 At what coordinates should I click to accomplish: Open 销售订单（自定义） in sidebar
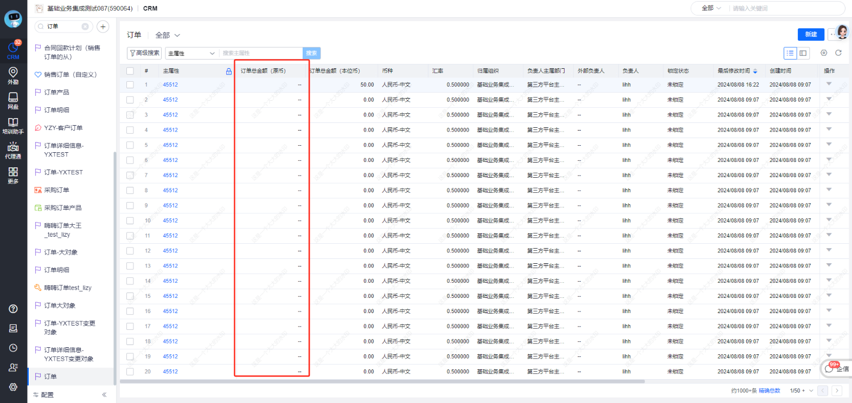pos(71,75)
